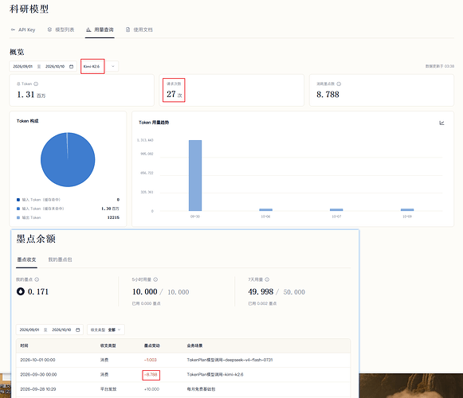The width and height of the screenshot is (463, 398).
Task: Click the 1.30 百万 legend value
Action: (x=110, y=209)
